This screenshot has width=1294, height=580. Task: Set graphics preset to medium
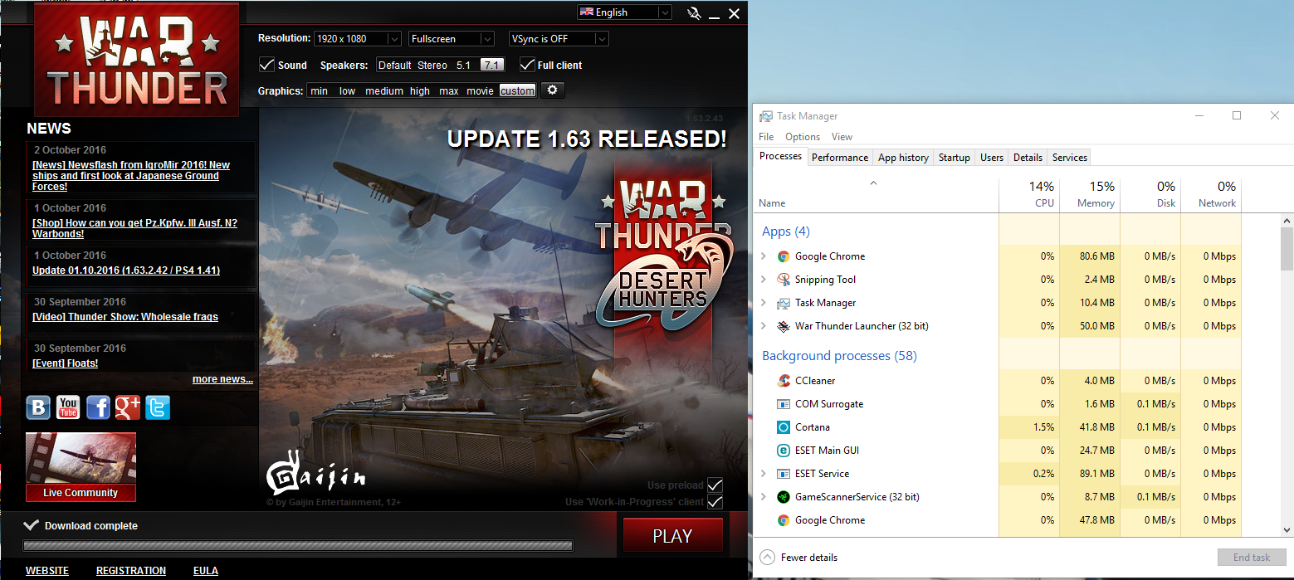tap(384, 91)
